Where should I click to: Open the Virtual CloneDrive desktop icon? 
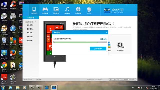pos(4,30)
